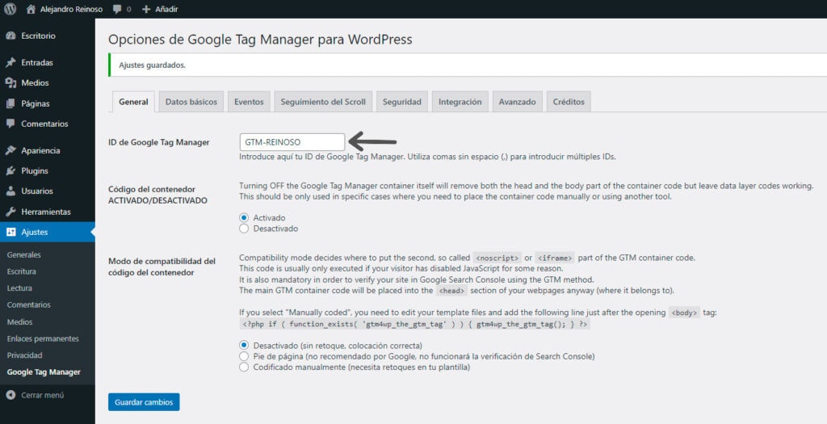Open the Seguridad tab
Screen dimensions: 827x424
tap(402, 102)
